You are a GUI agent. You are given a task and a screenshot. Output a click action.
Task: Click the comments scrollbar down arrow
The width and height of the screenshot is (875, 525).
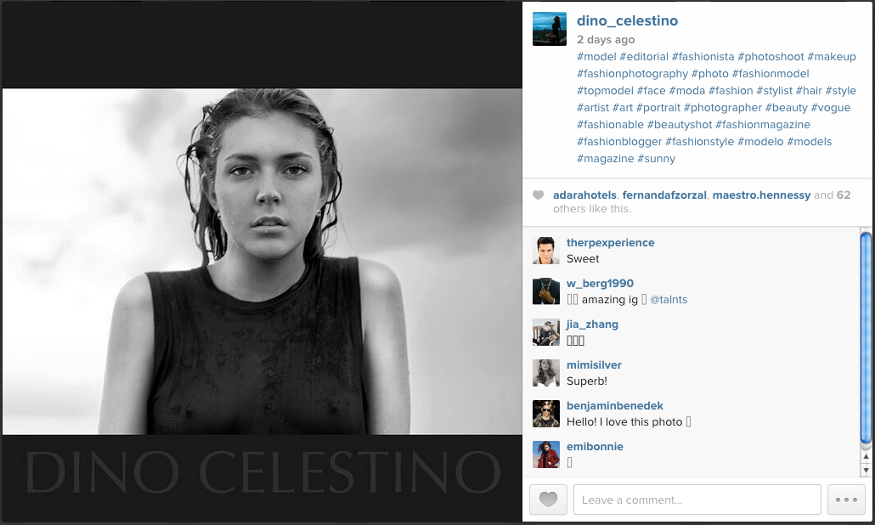(866, 471)
